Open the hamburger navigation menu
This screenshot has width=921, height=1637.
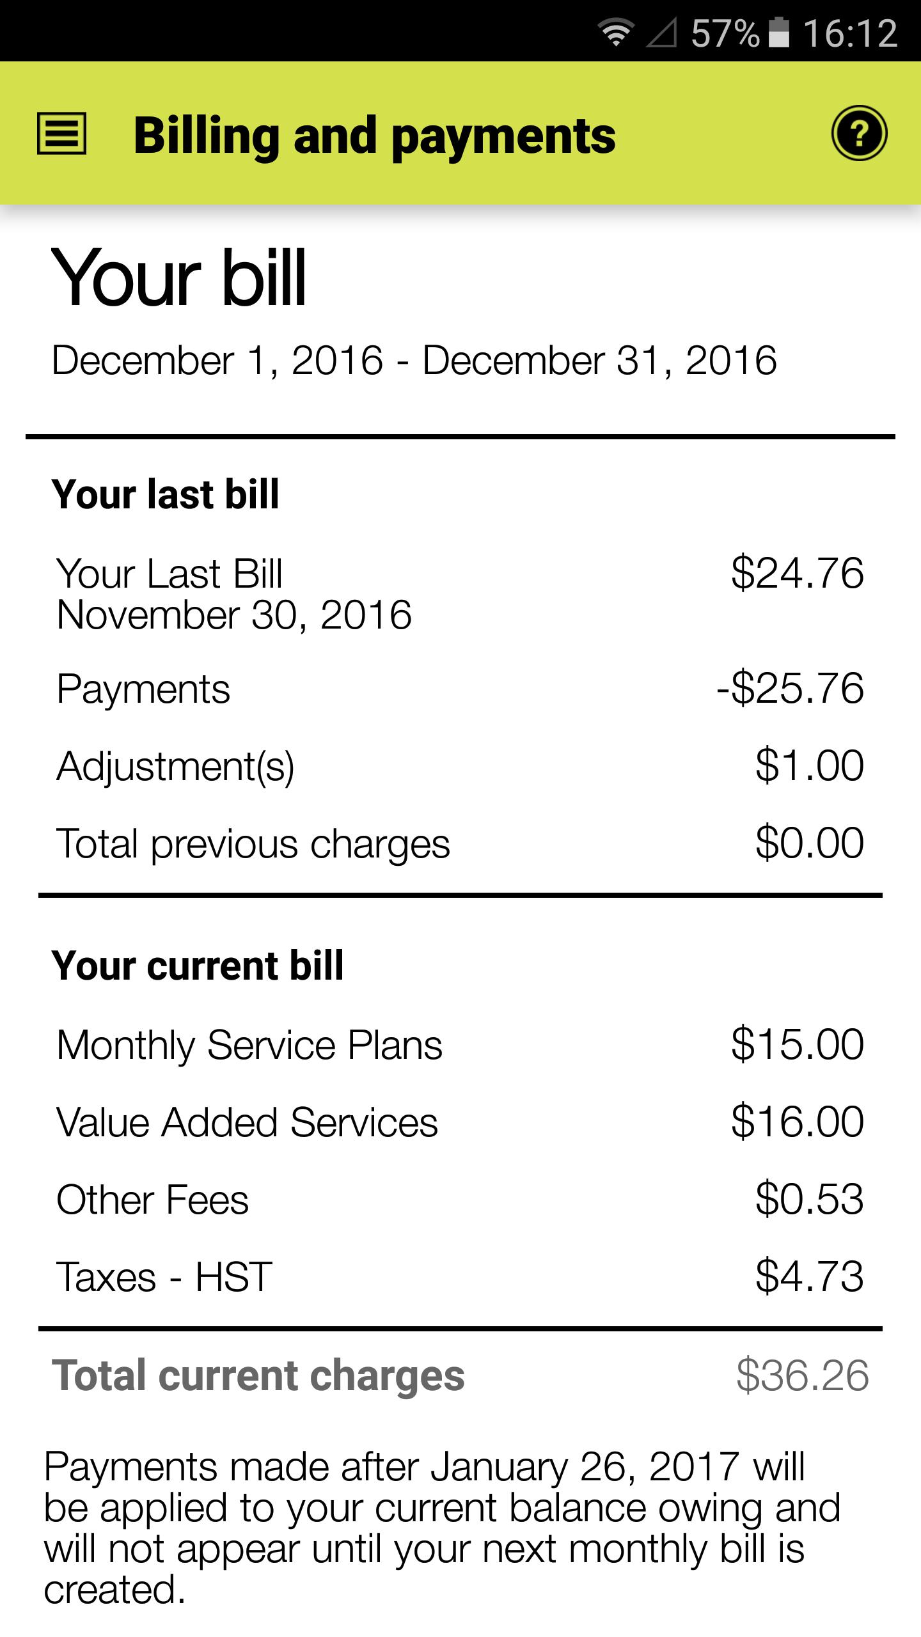(x=61, y=134)
